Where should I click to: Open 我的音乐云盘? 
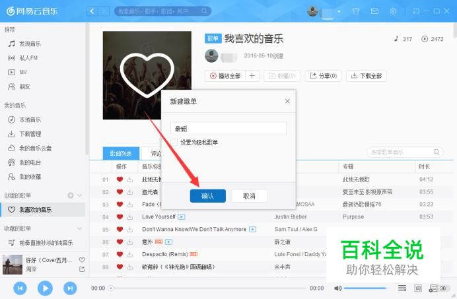point(30,148)
